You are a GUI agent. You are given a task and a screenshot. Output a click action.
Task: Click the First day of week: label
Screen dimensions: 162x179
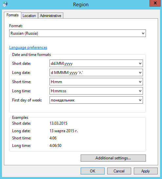pos(27,100)
